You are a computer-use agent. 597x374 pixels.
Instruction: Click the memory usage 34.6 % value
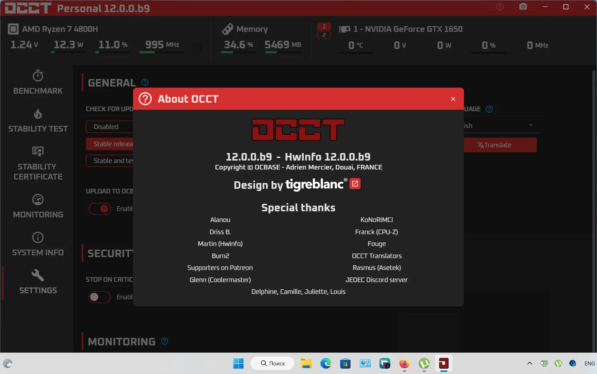239,45
